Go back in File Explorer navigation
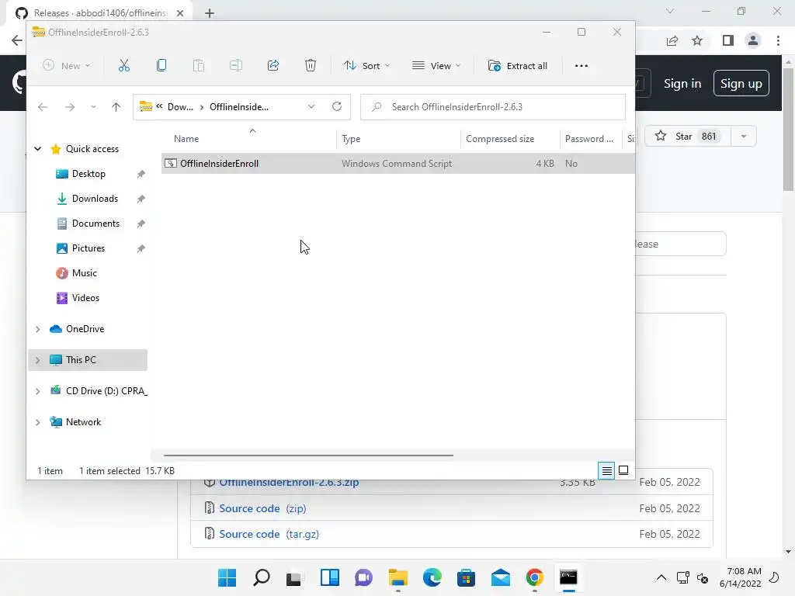The height and width of the screenshot is (596, 795). click(x=43, y=107)
